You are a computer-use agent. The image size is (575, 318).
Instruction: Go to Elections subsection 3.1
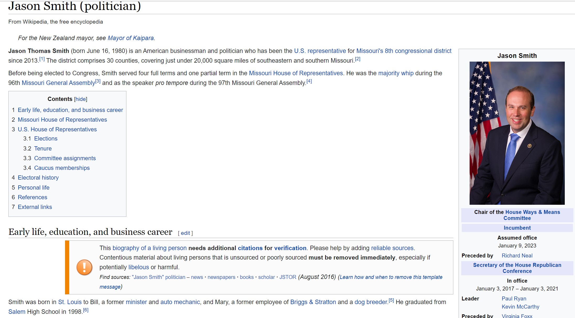click(46, 139)
